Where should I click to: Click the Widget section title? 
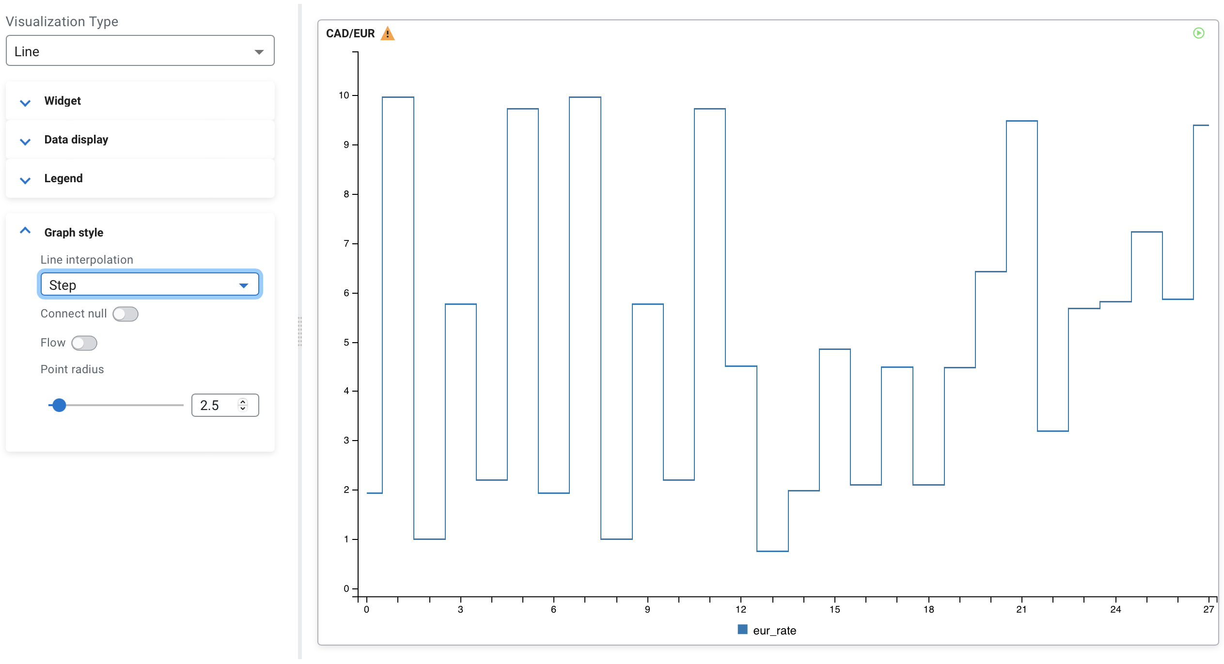[x=63, y=101]
